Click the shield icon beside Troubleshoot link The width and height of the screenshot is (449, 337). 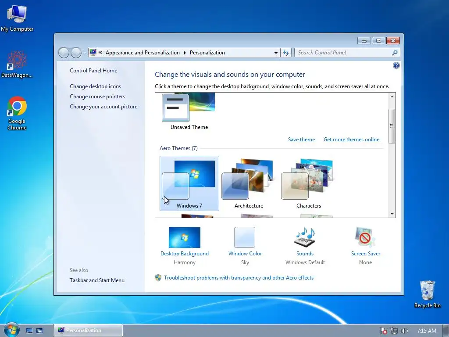point(158,278)
